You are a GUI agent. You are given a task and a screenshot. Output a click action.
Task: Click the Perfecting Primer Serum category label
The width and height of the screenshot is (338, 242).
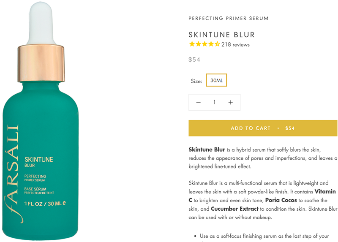click(229, 18)
